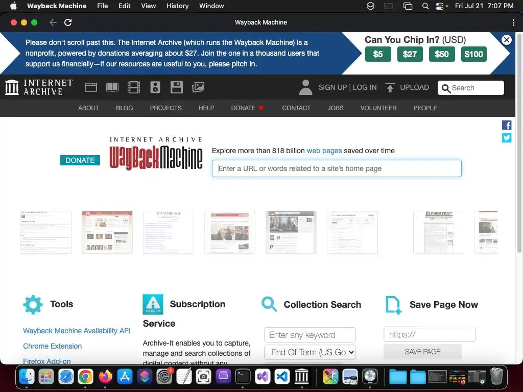The image size is (523, 392).
Task: Click the Collection Search magnifier icon
Action: [269, 304]
